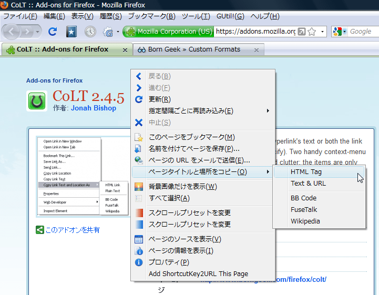Click the browser reload toolbar icon
The image size is (379, 295).
53,32
